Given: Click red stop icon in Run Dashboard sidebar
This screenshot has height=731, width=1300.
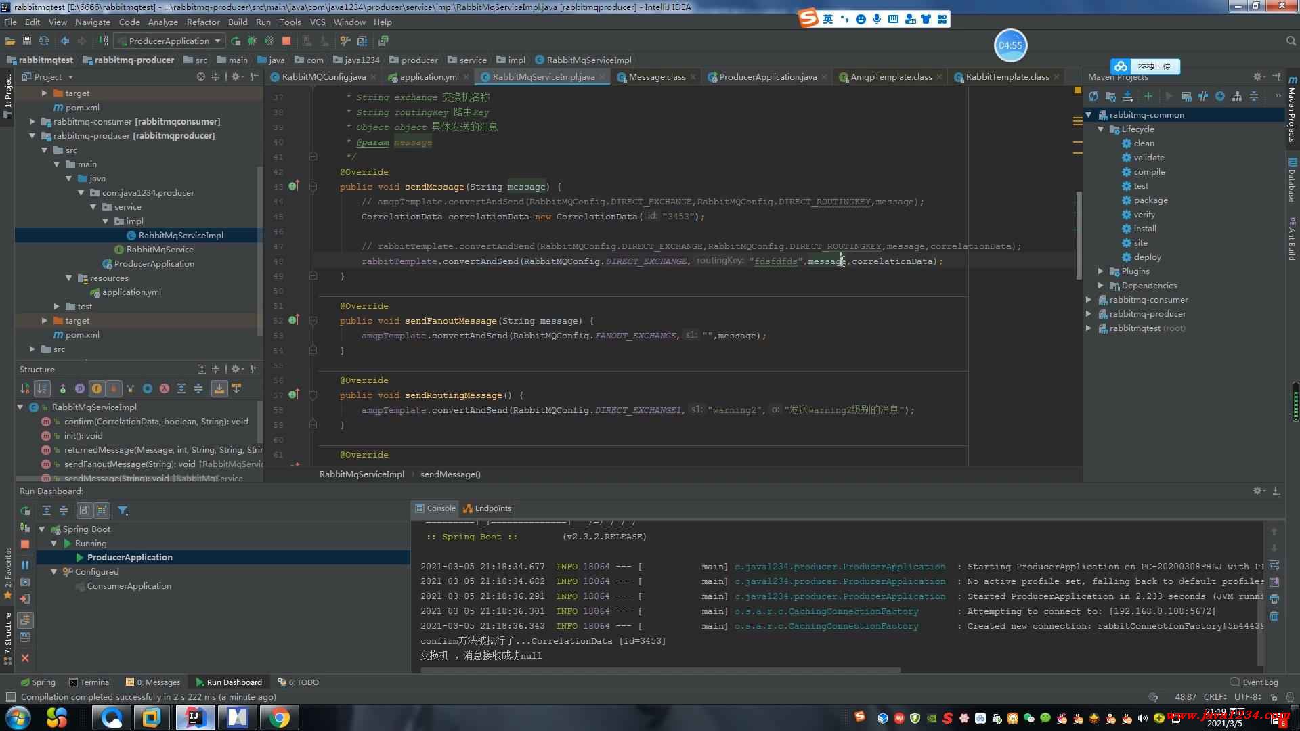Looking at the screenshot, I should pos(25,544).
